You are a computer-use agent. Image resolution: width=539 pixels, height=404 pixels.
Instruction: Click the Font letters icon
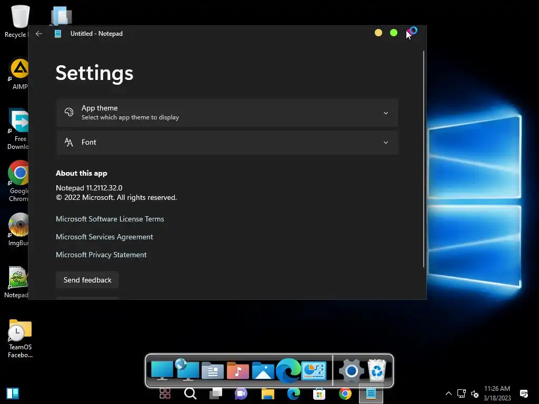pos(69,142)
